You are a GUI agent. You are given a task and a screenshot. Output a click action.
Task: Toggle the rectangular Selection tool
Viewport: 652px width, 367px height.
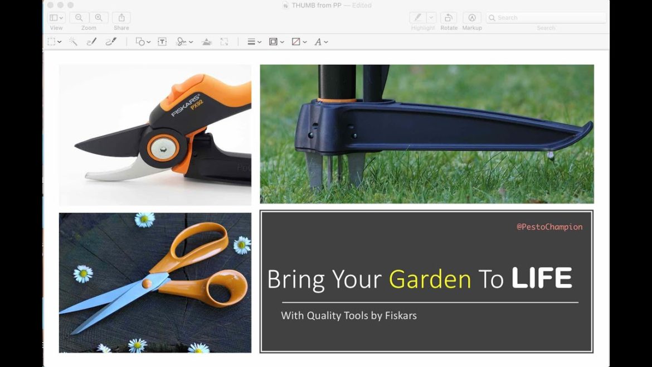pyautogui.click(x=51, y=41)
